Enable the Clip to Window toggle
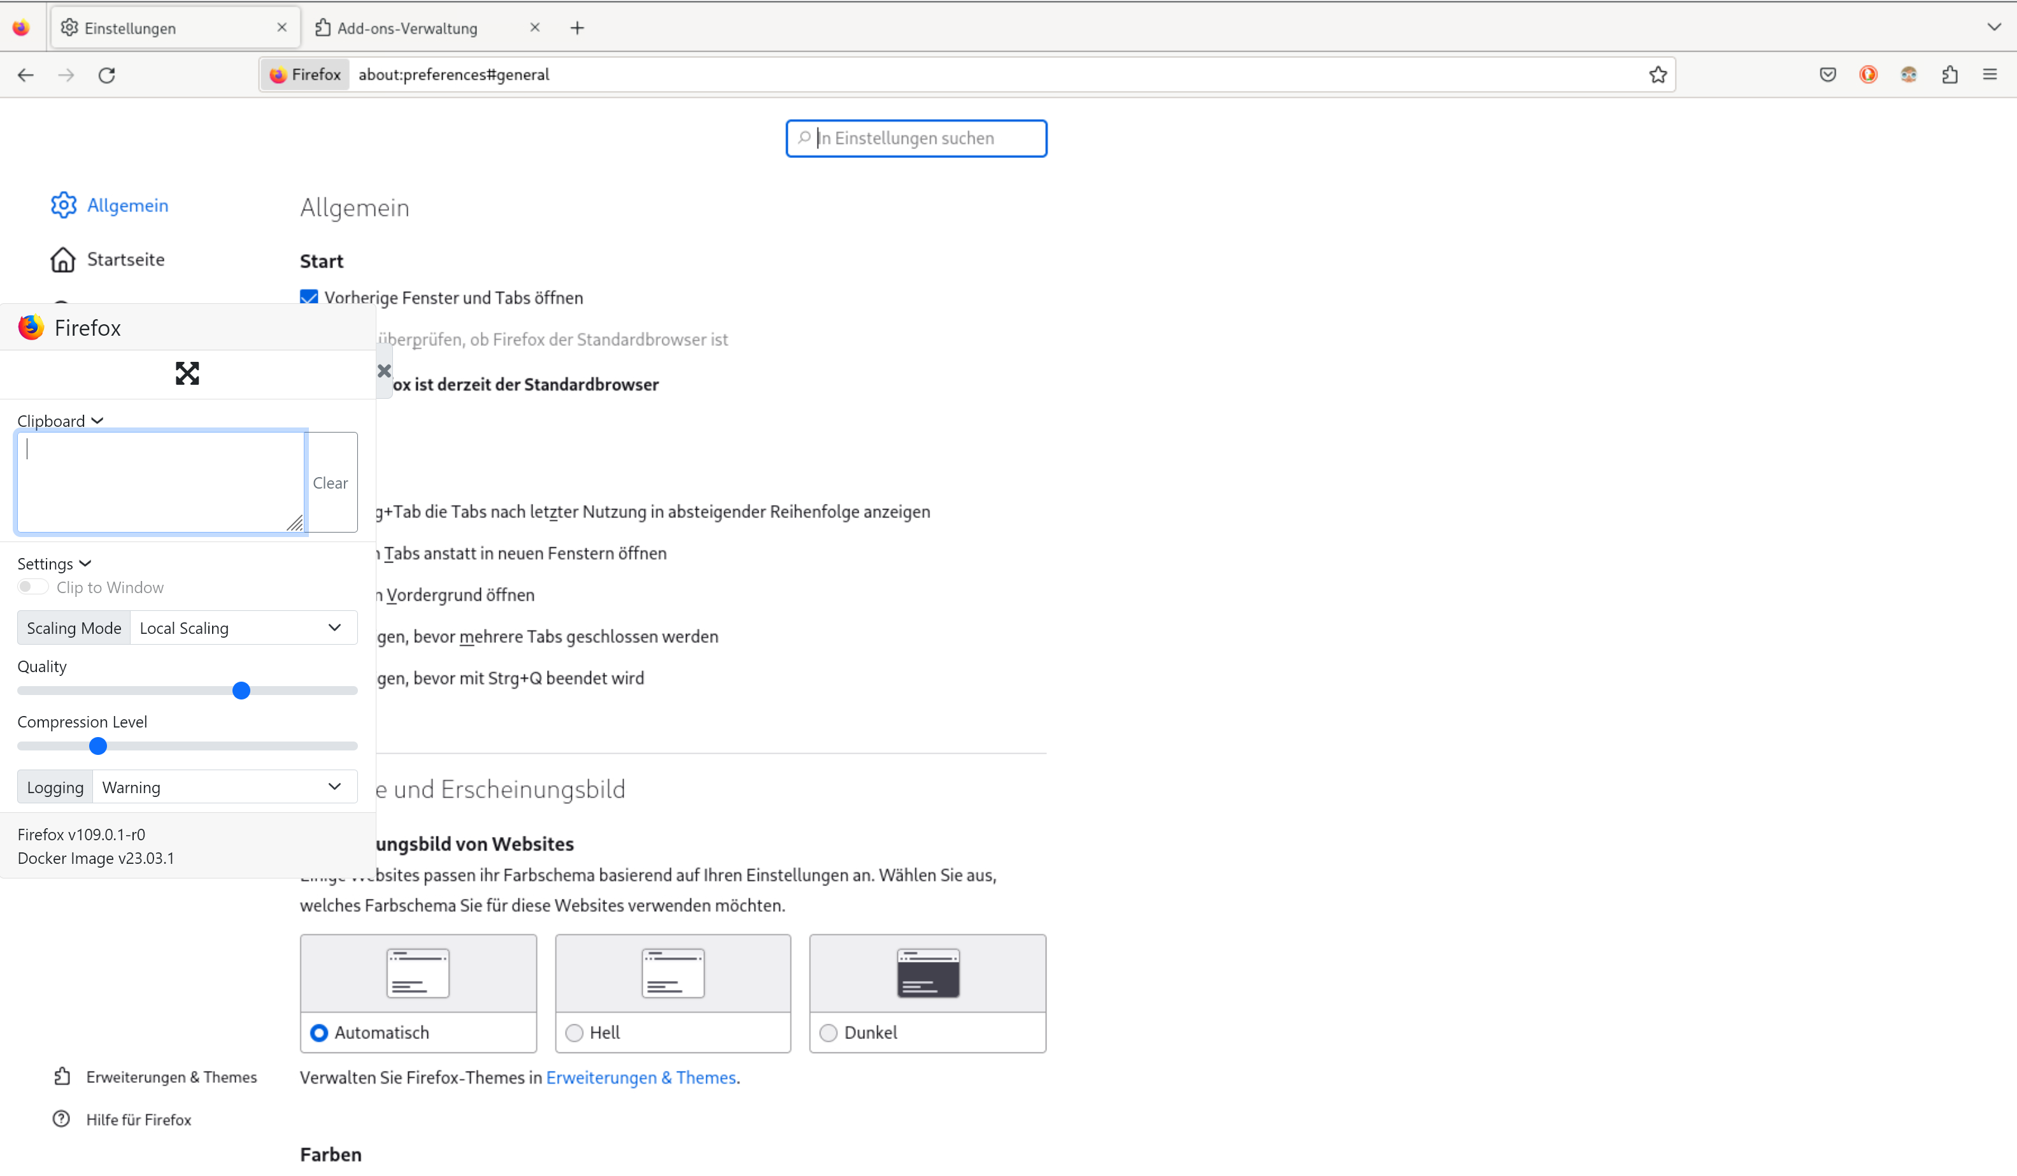The width and height of the screenshot is (2017, 1176). point(32,587)
